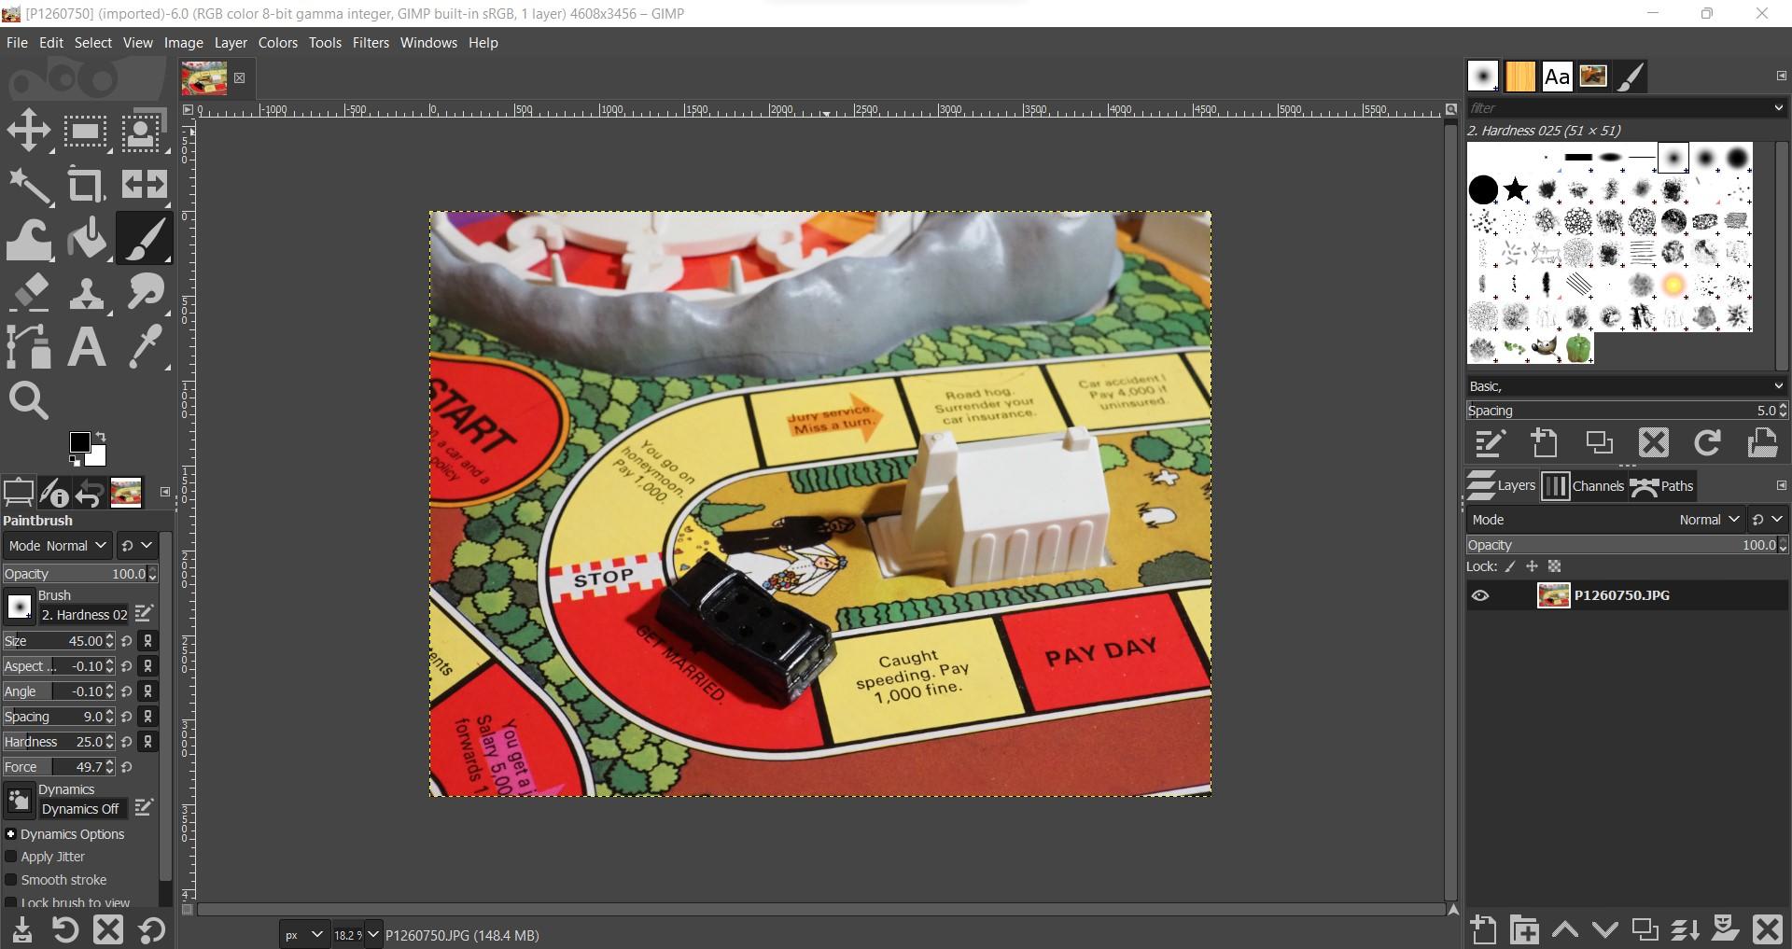Click the brush name field 2. Hardness 02
Viewport: 1792px width, 949px height.
(84, 615)
